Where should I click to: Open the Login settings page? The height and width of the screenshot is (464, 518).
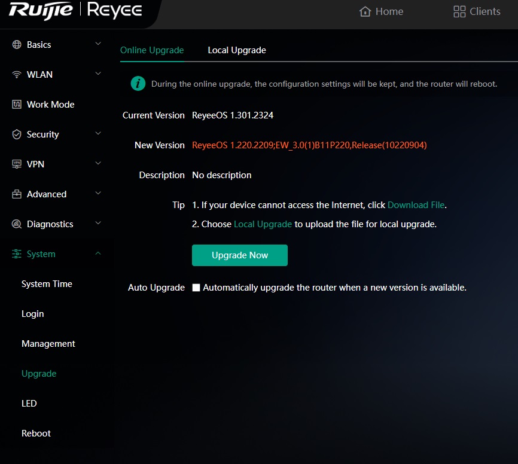[33, 314]
